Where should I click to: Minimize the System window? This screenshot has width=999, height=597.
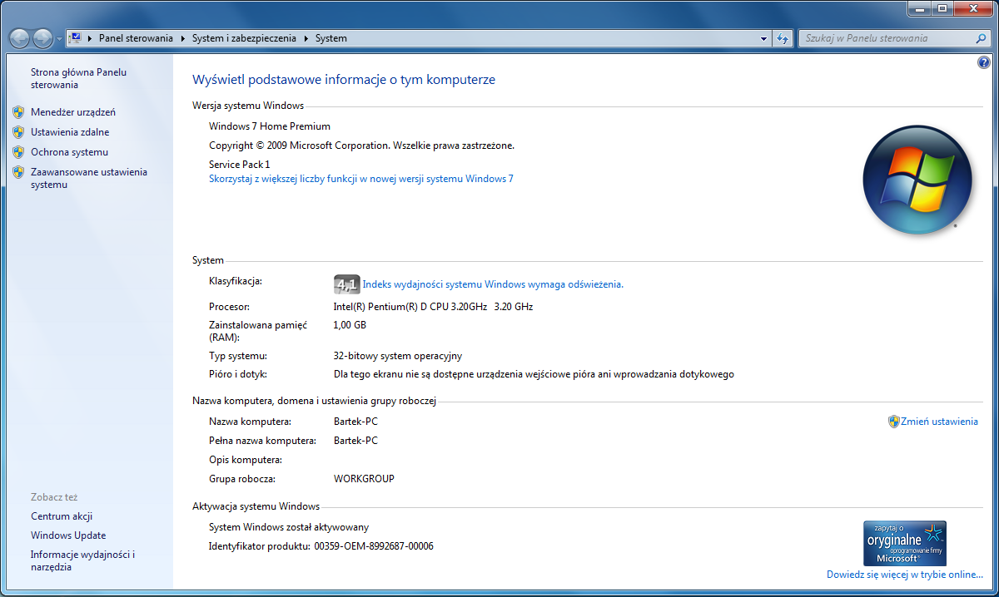tap(919, 8)
